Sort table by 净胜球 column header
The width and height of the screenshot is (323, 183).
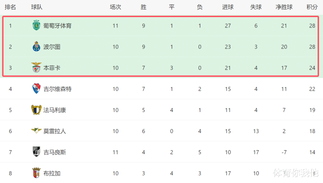[x=284, y=7]
